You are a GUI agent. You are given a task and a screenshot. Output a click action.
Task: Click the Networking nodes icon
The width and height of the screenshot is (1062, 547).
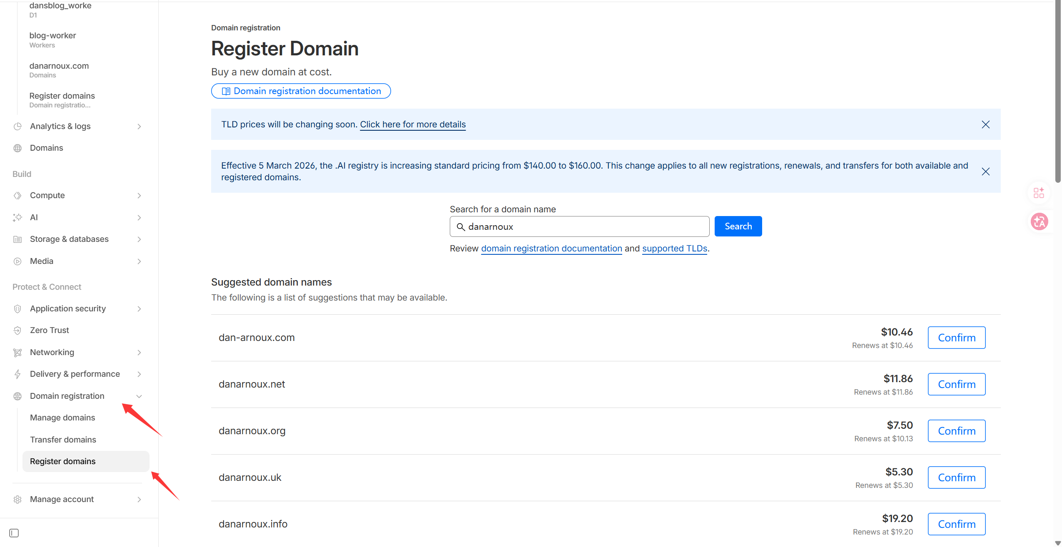coord(17,353)
